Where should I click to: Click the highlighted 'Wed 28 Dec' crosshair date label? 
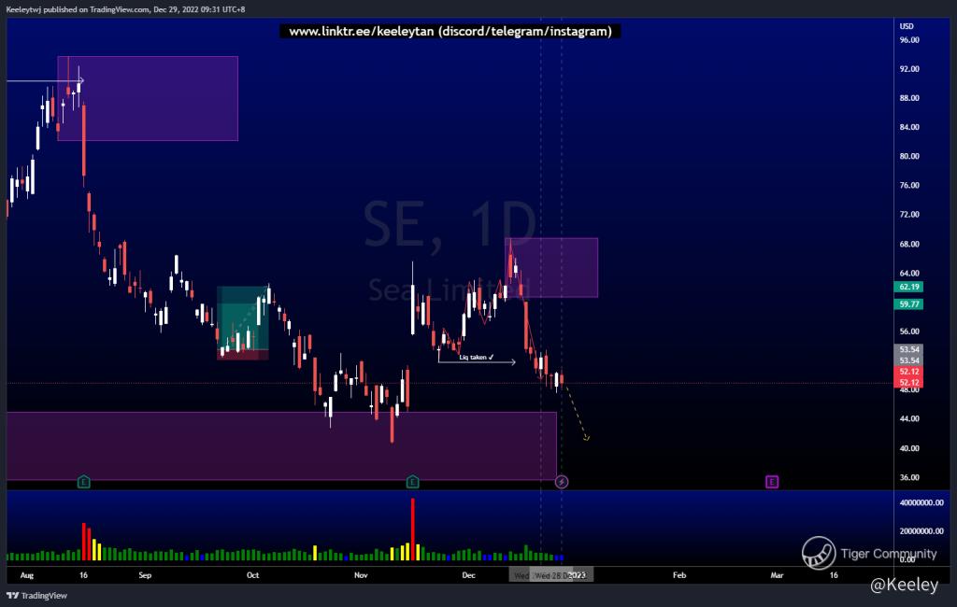(561, 574)
